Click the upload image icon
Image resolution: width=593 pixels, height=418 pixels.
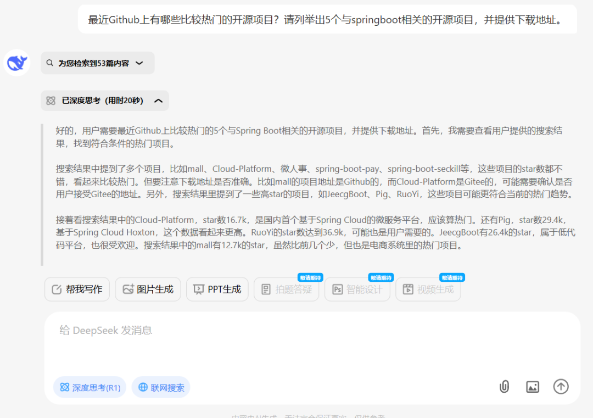(x=533, y=387)
